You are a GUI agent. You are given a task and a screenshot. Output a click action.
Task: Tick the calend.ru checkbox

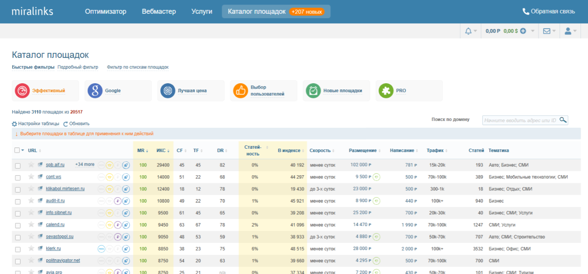pos(18,226)
